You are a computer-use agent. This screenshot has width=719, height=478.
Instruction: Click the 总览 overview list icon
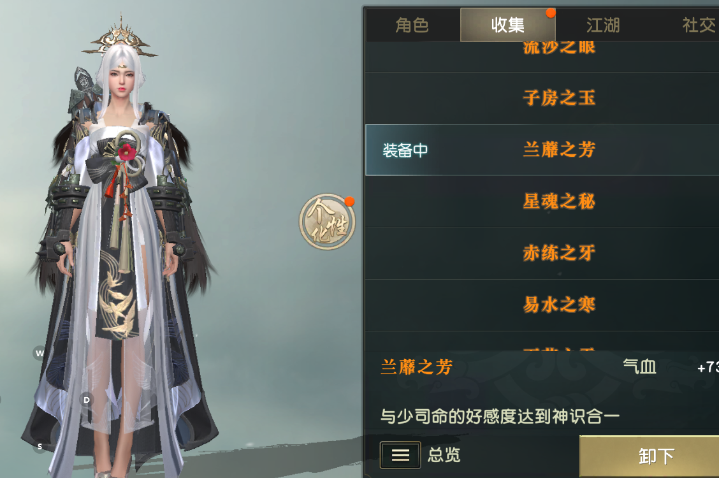(400, 454)
